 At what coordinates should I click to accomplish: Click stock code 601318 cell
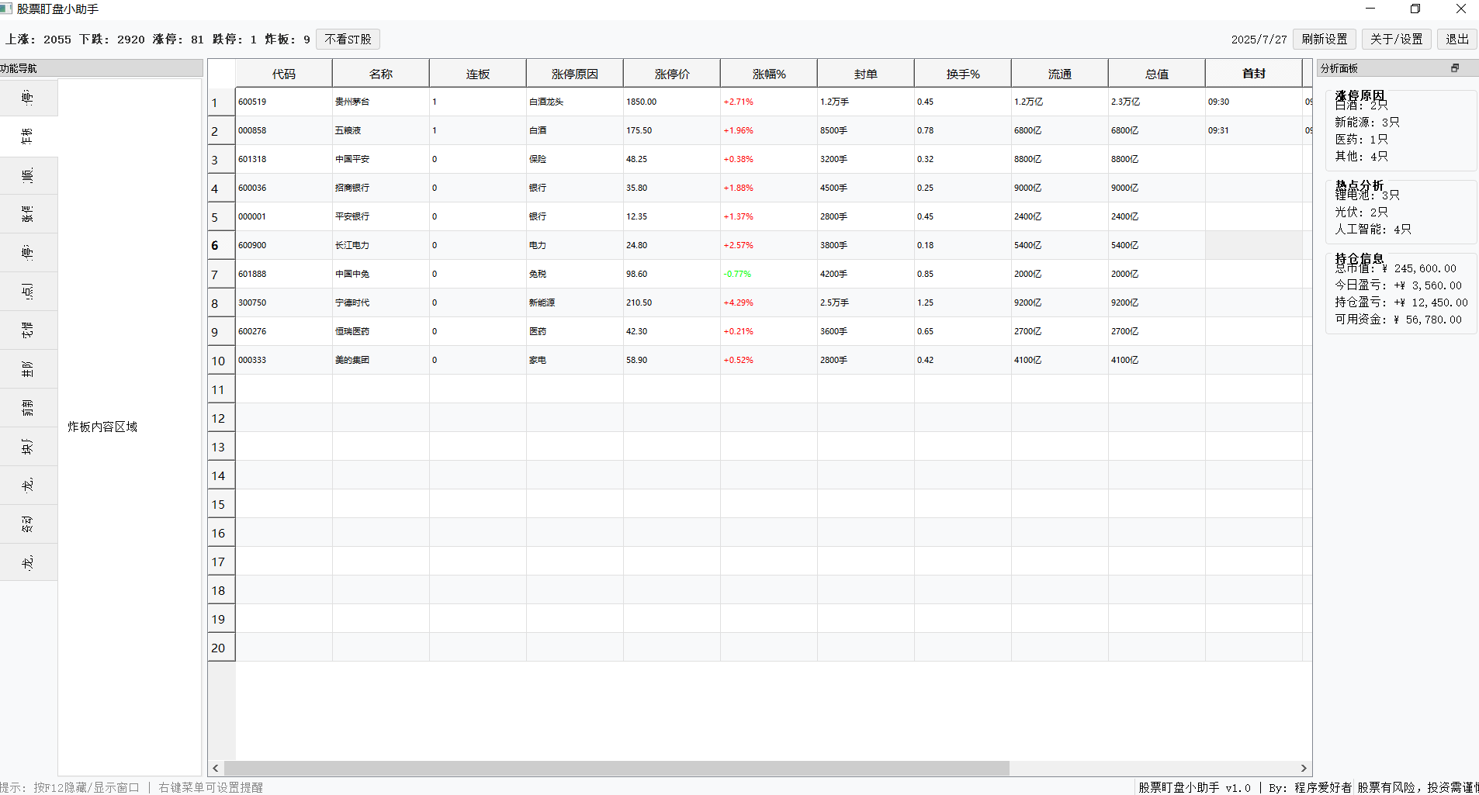tap(284, 159)
